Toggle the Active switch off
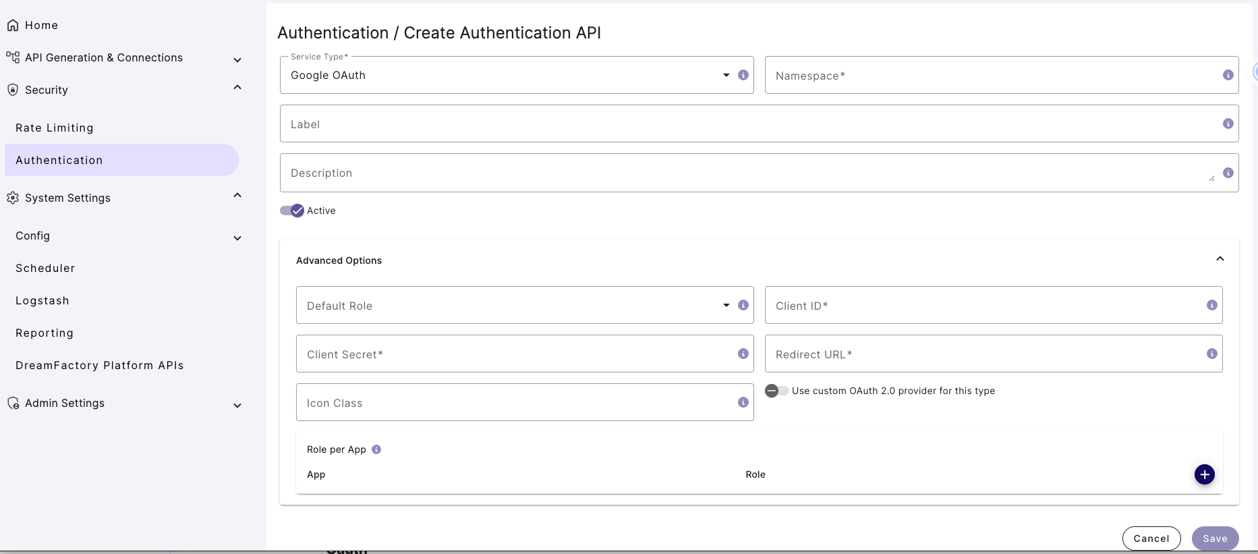Viewport: 1258px width, 554px height. (292, 211)
